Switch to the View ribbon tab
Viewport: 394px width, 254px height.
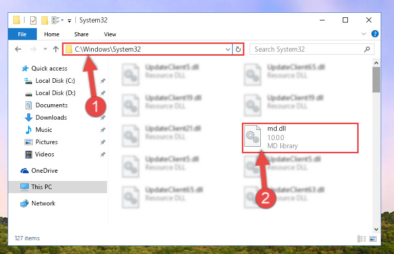[x=110, y=34]
